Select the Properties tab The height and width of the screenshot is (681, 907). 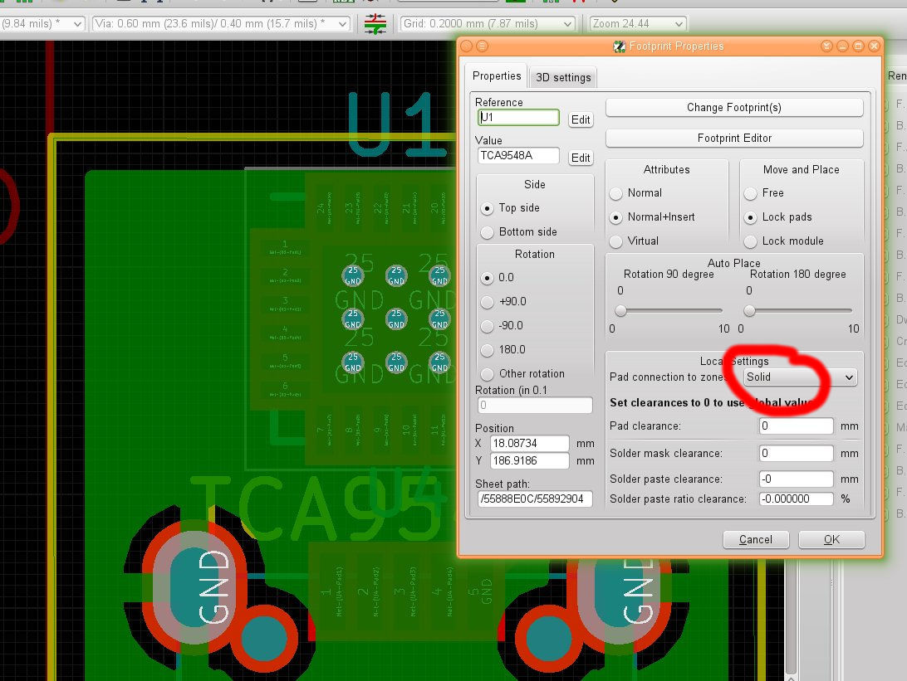point(496,75)
